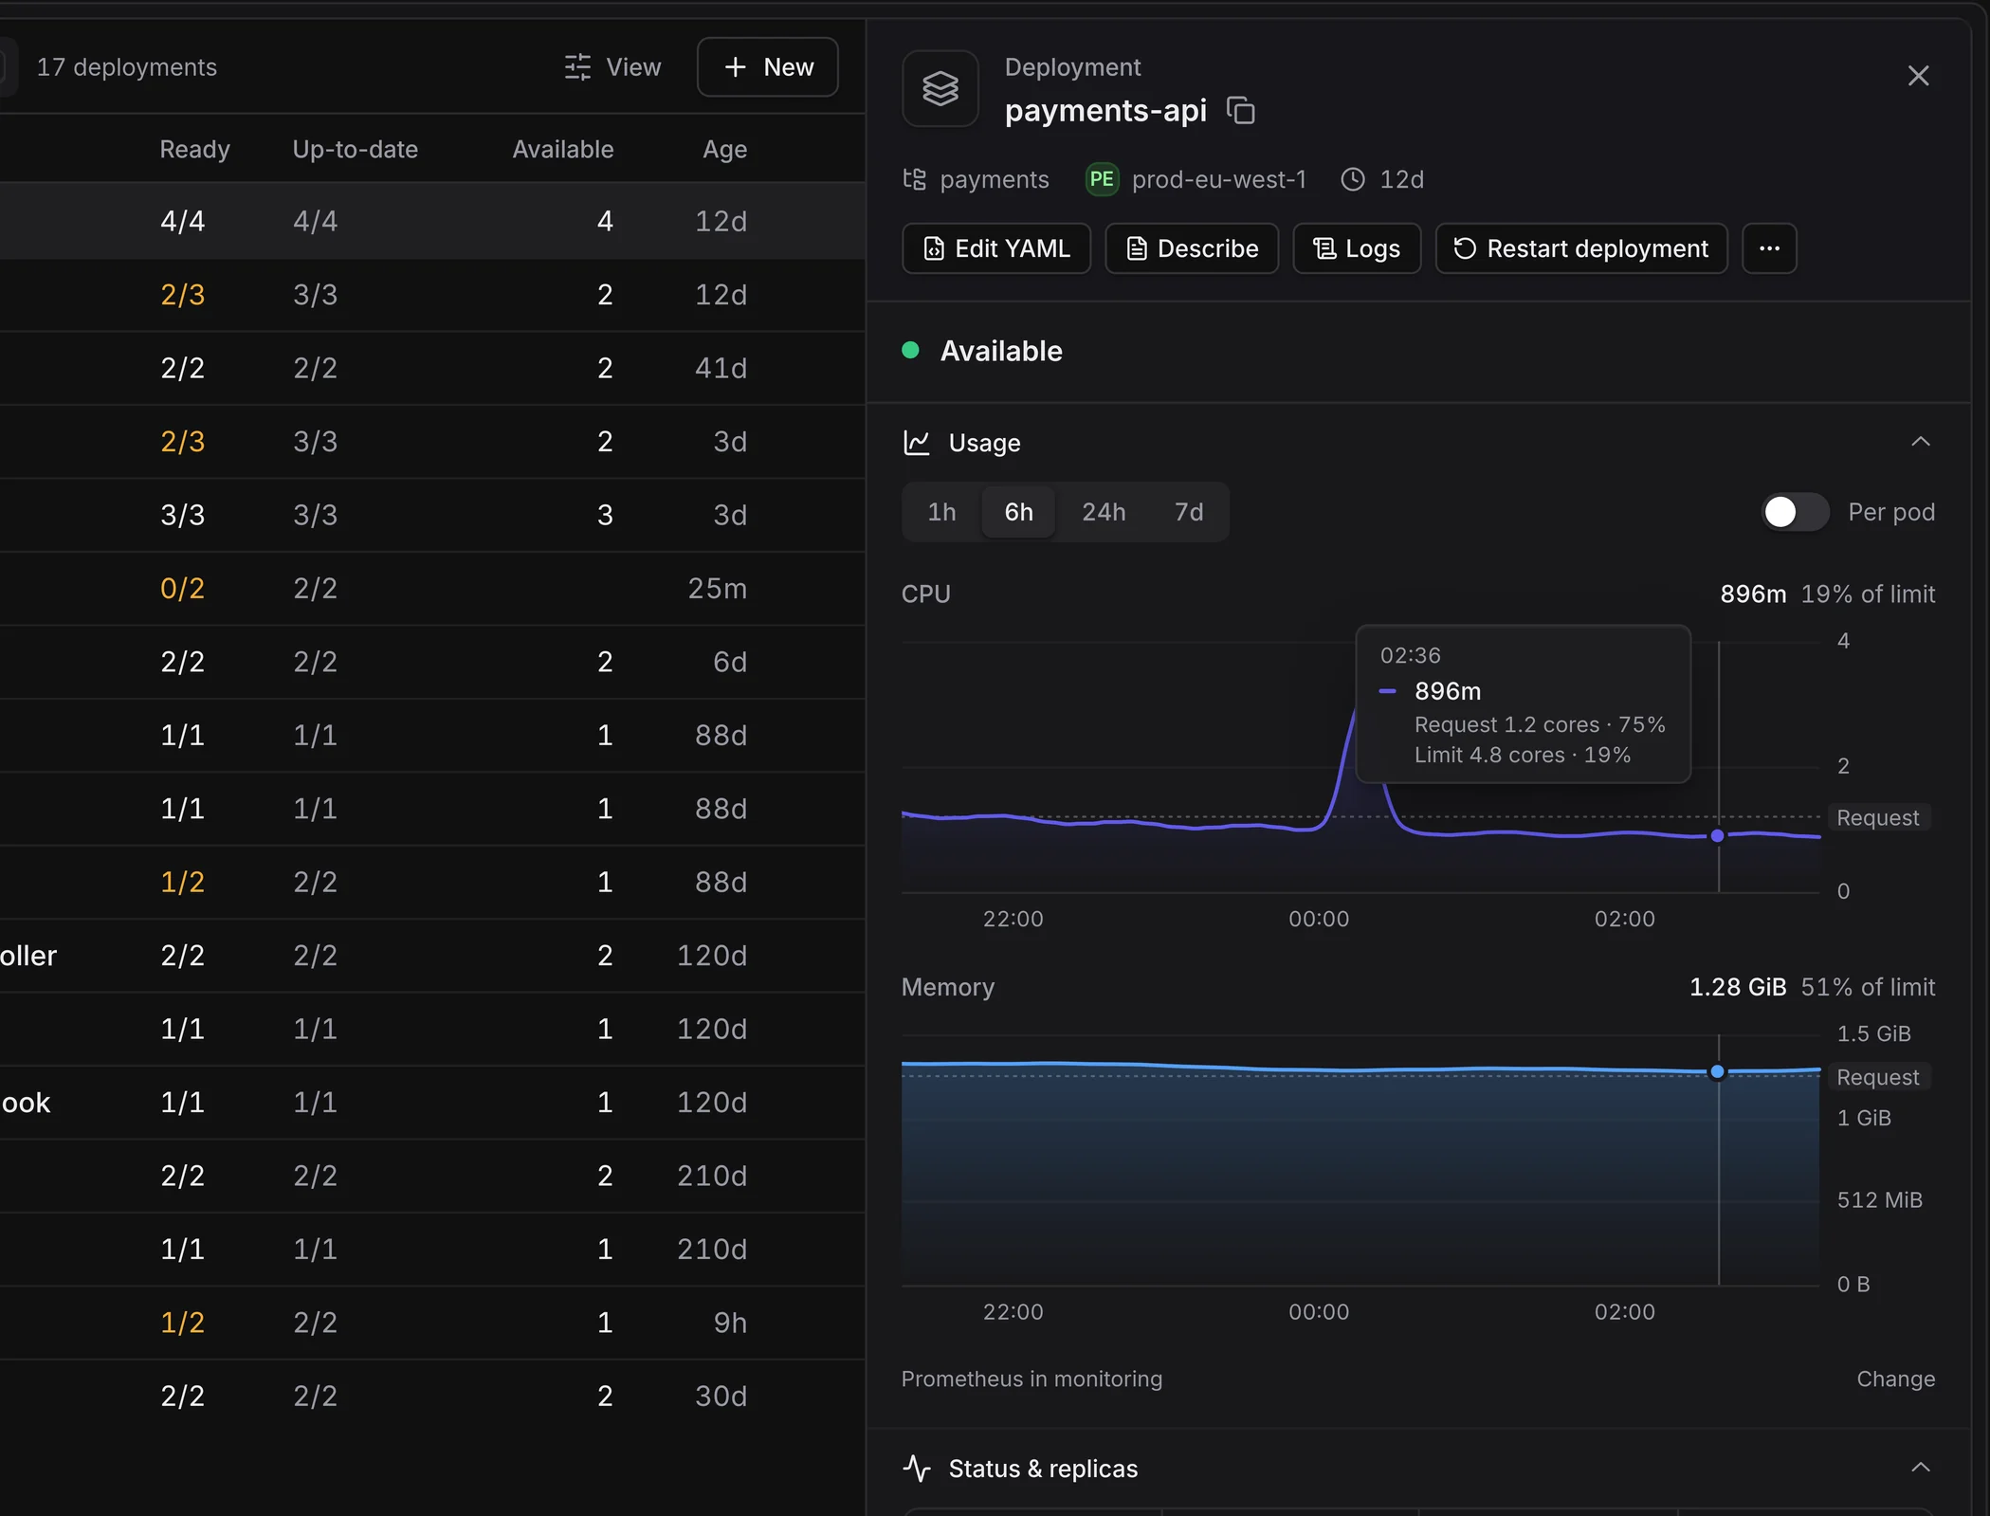Sort by the Age column
1990x1516 pixels.
(724, 150)
